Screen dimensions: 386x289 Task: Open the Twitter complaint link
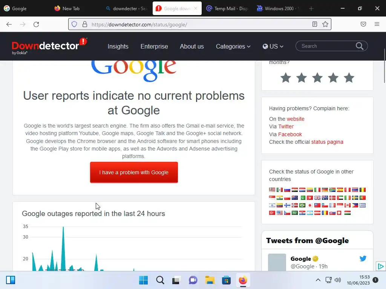(286, 126)
